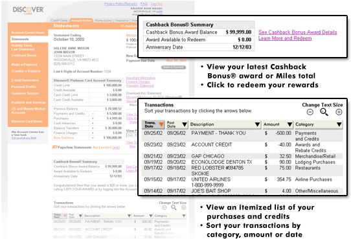The image size is (351, 239).
Task: Open the Insurance tab
Action: (122, 20)
